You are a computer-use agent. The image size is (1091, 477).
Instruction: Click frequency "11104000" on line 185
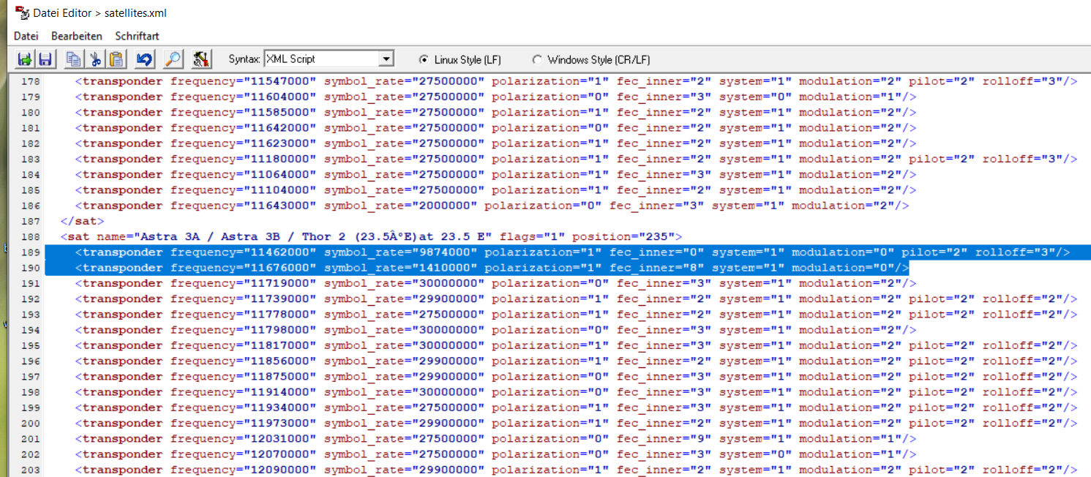[x=280, y=190]
